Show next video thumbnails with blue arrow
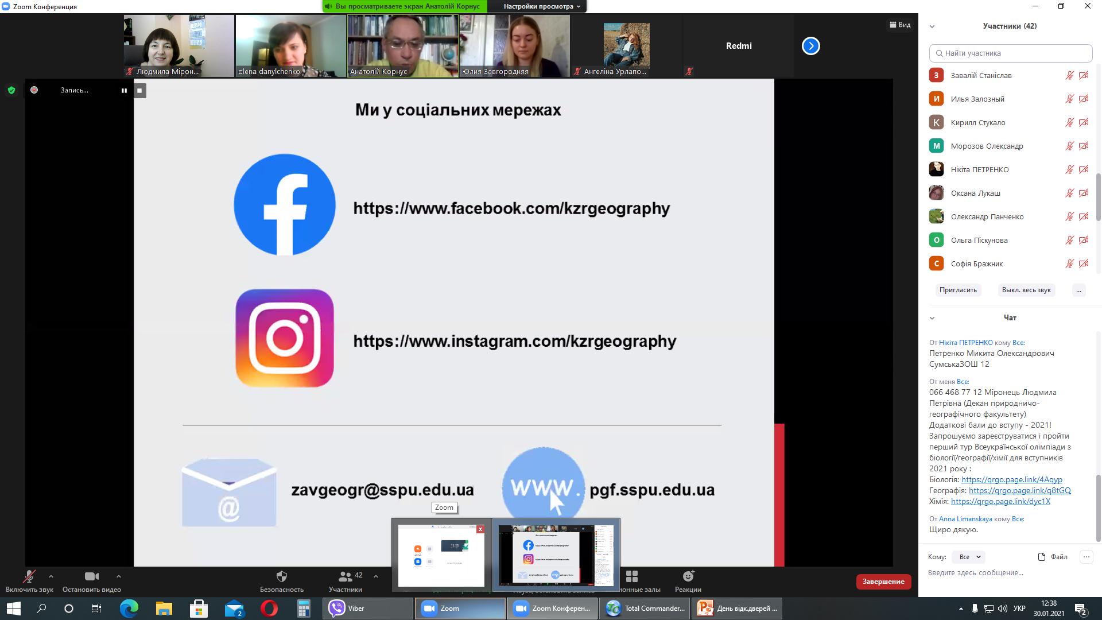Screen dimensions: 1102x620 click(x=810, y=46)
